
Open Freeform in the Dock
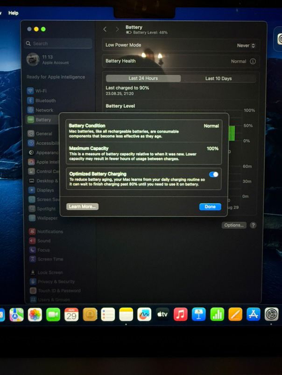[144, 314]
